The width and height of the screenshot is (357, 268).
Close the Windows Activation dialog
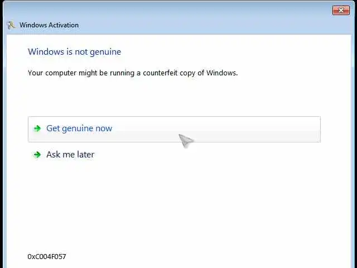point(341,10)
